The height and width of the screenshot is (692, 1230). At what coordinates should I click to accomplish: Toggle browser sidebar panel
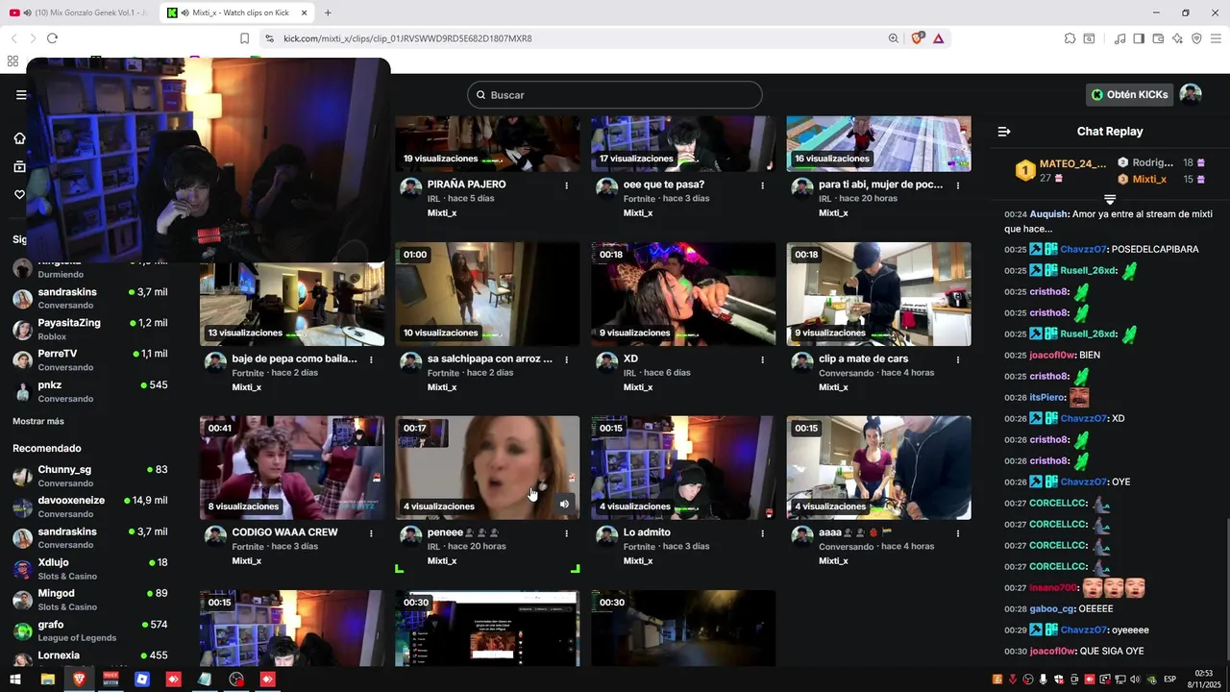[1139, 38]
